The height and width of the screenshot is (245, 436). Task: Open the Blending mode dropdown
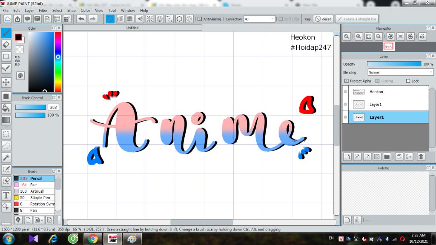[x=431, y=72]
